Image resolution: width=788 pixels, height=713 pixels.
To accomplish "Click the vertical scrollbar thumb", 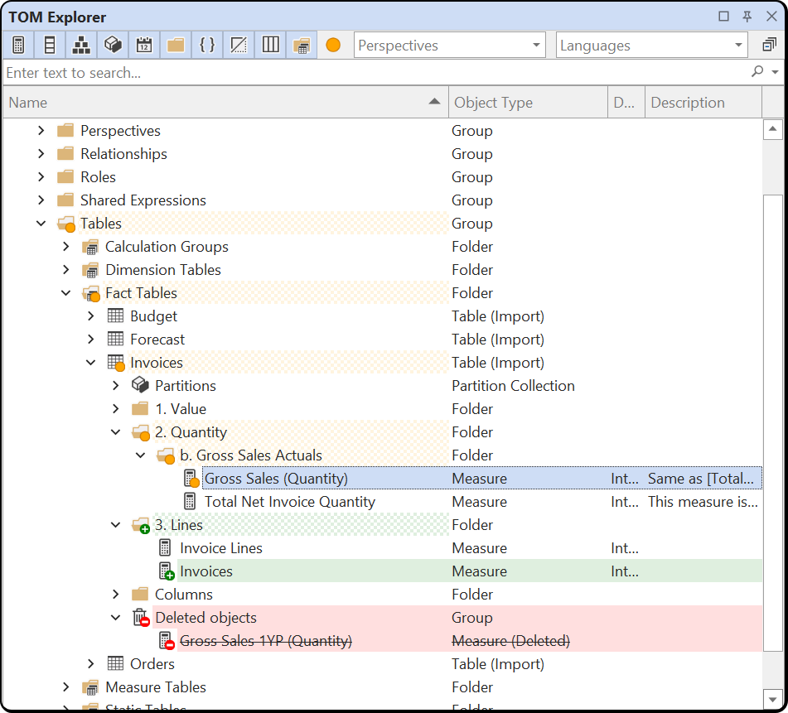I will [772, 423].
